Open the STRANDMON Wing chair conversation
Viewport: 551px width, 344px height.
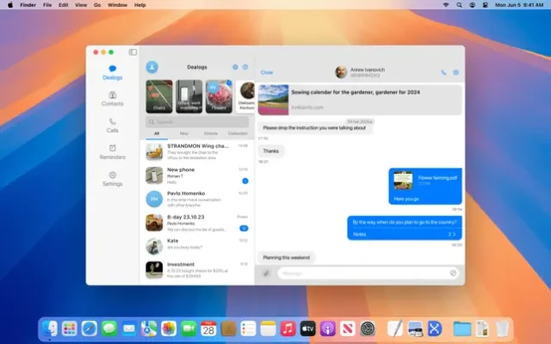(x=197, y=152)
